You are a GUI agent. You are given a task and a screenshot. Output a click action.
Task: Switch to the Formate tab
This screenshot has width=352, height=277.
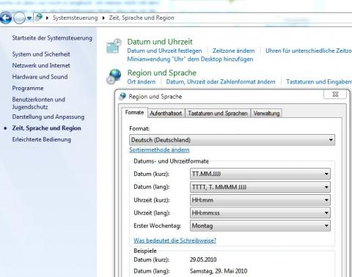(x=134, y=113)
